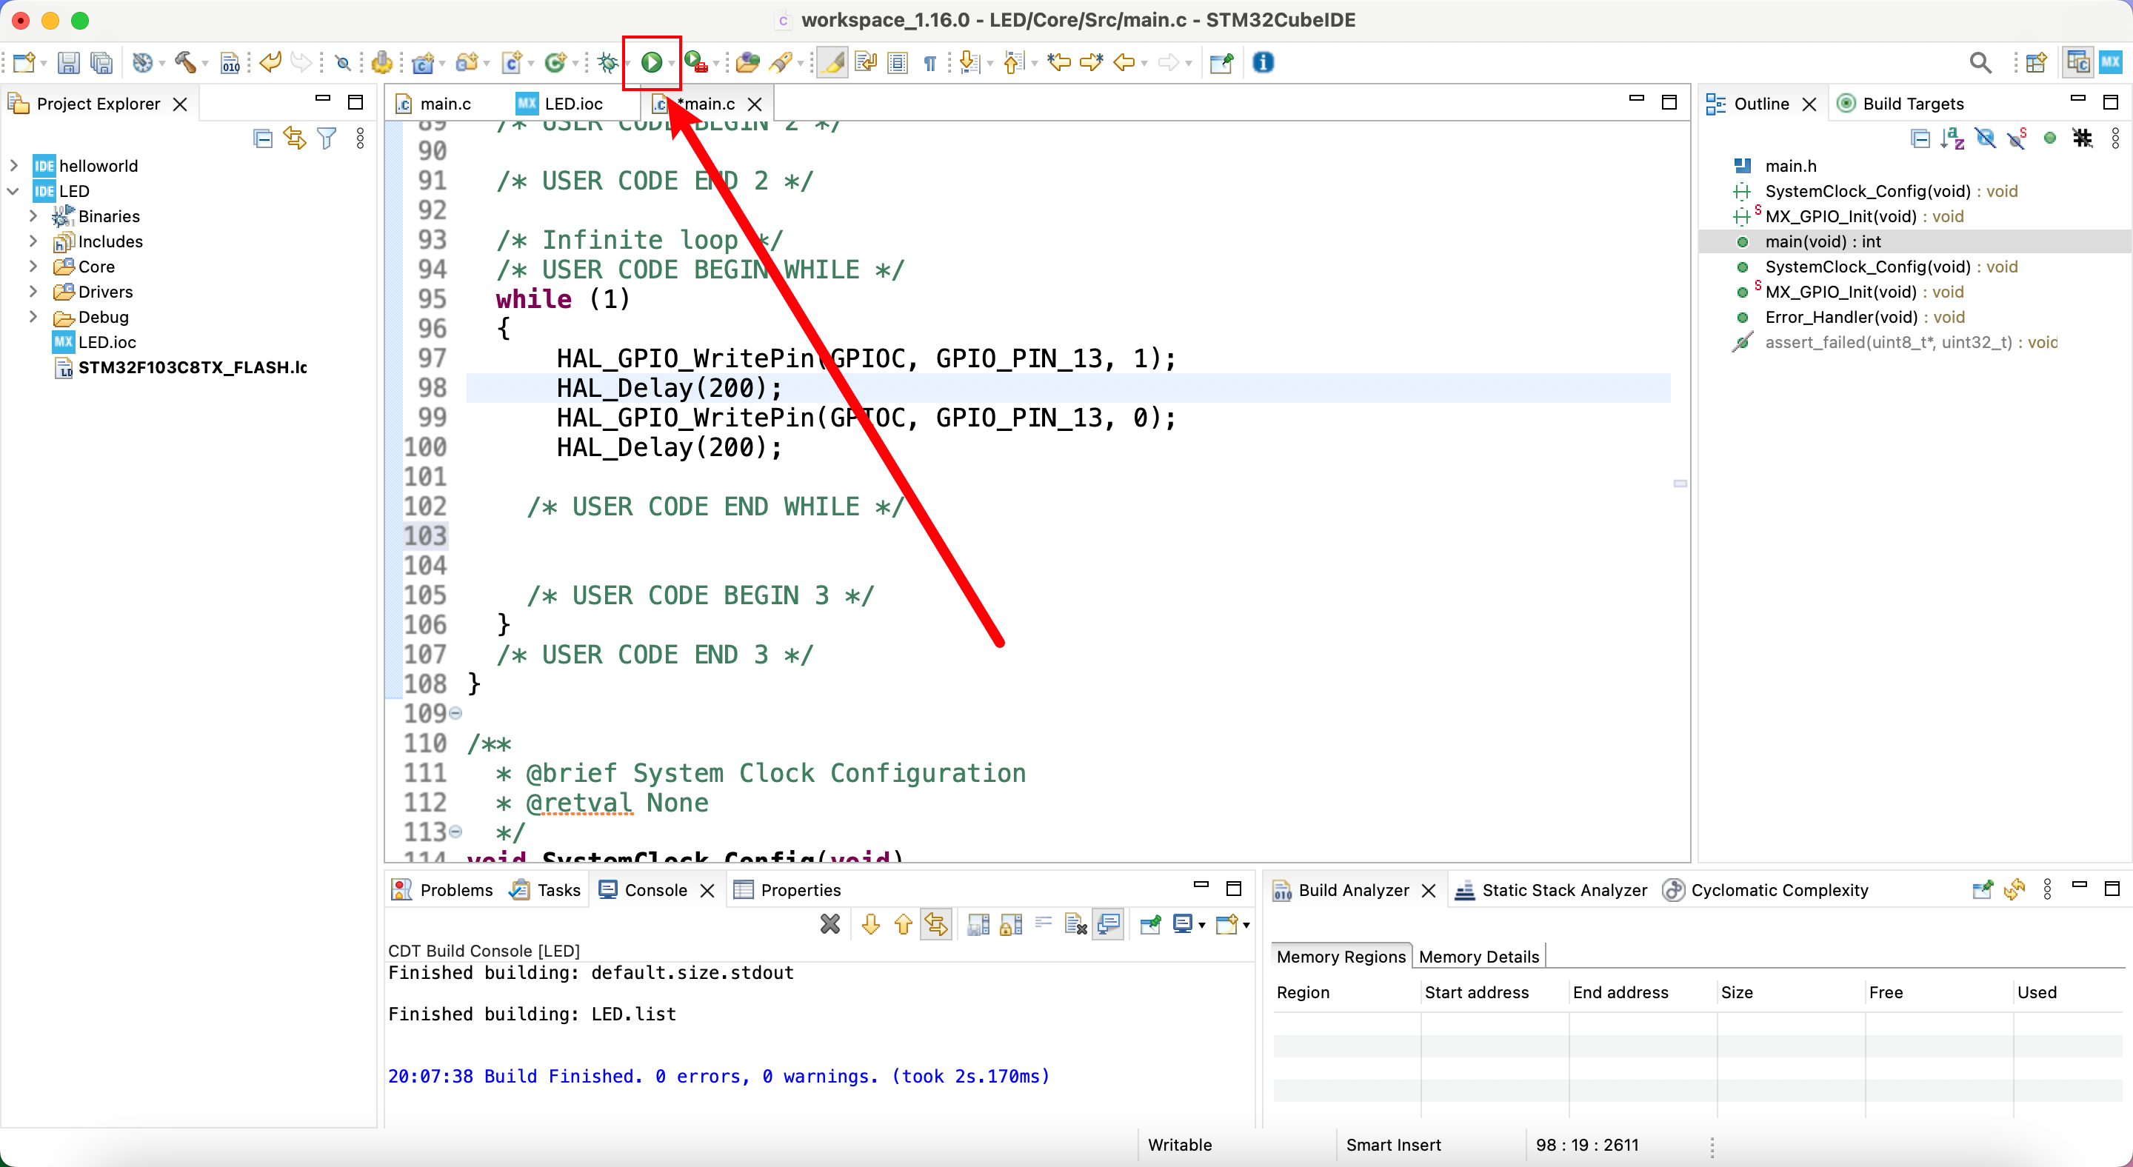Open the Display Selected Console dropdown
Viewport: 2133px width, 1167px height.
[1202, 926]
